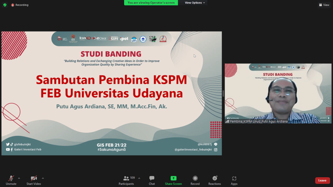Open the View layout menu
This screenshot has width=333, height=187.
click(x=324, y=5)
